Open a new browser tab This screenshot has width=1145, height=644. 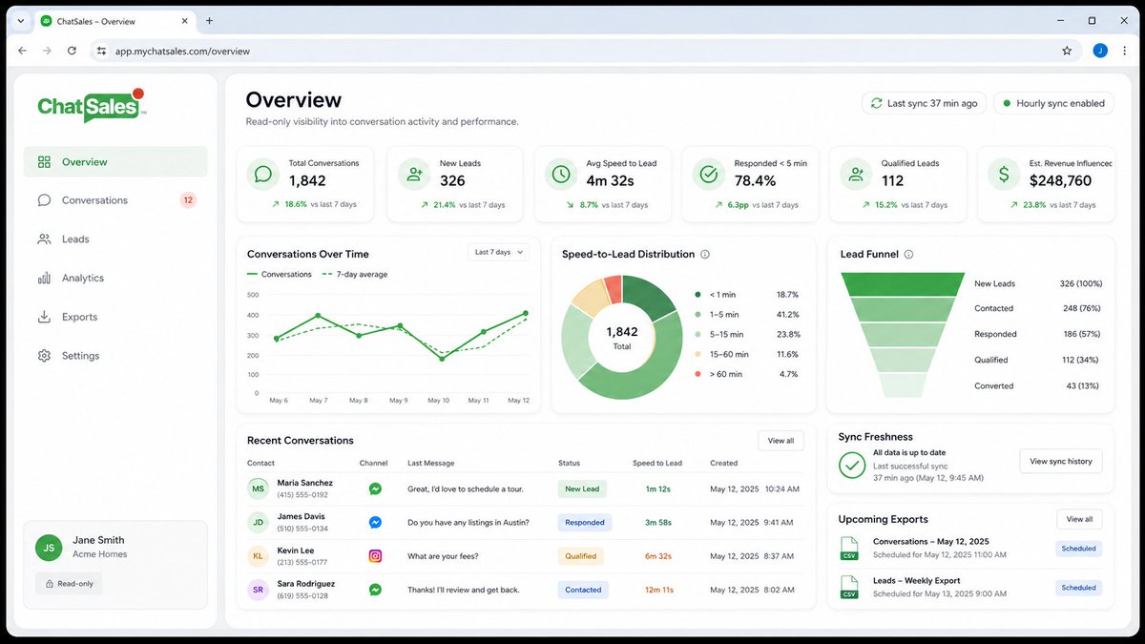tap(209, 20)
